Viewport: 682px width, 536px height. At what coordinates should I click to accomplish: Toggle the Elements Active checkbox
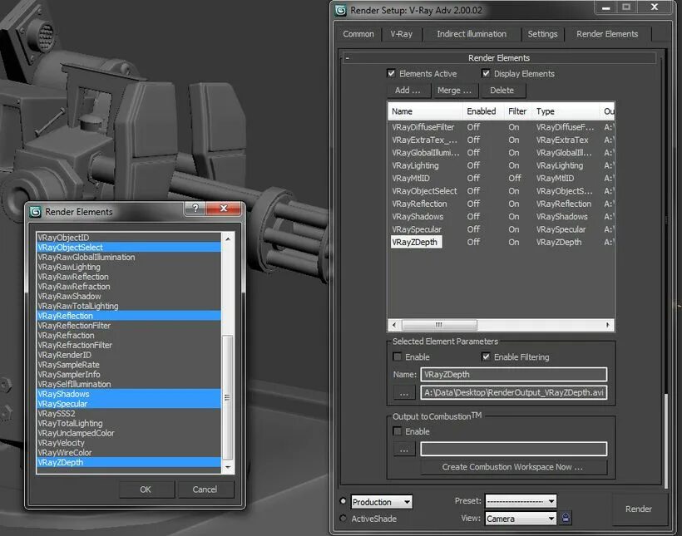391,73
